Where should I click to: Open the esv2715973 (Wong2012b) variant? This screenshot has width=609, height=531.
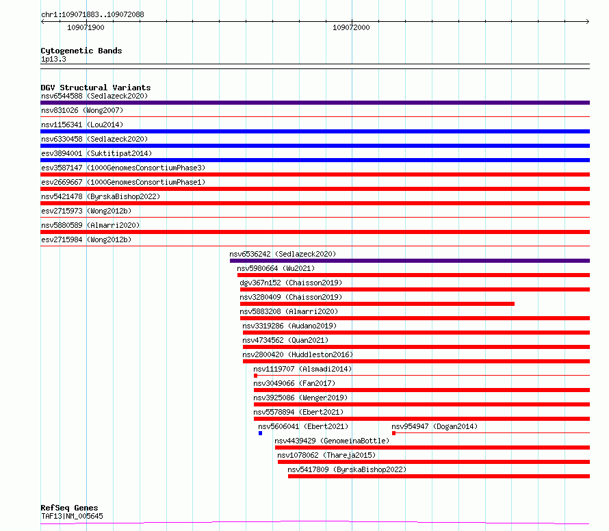click(86, 211)
